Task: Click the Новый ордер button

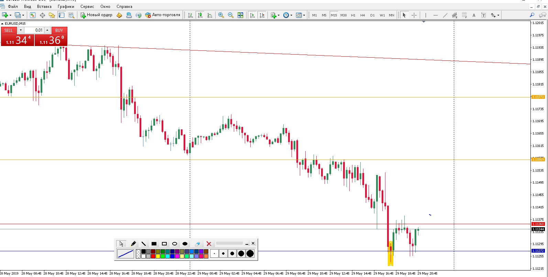Action: pos(96,15)
